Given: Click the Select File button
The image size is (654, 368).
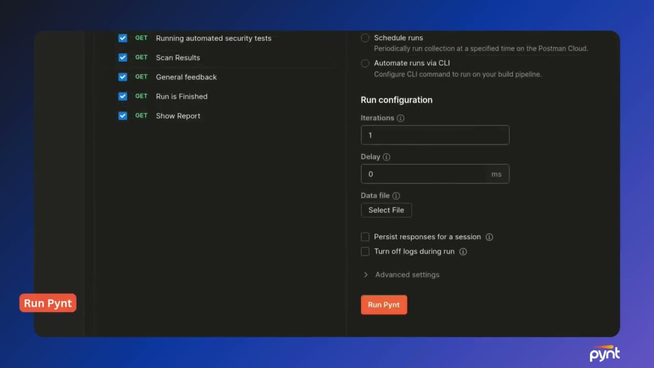Looking at the screenshot, I should coord(386,210).
